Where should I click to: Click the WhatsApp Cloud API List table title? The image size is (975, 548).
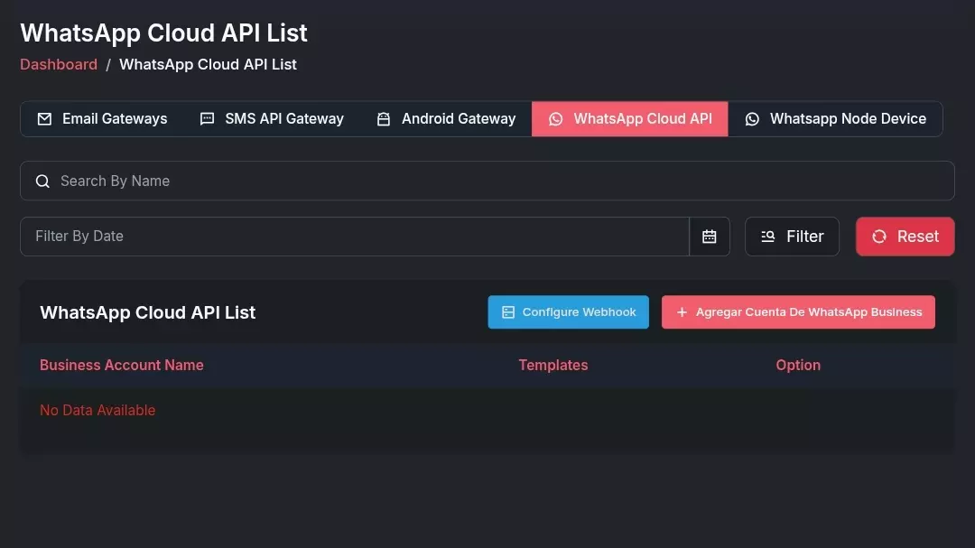[148, 312]
